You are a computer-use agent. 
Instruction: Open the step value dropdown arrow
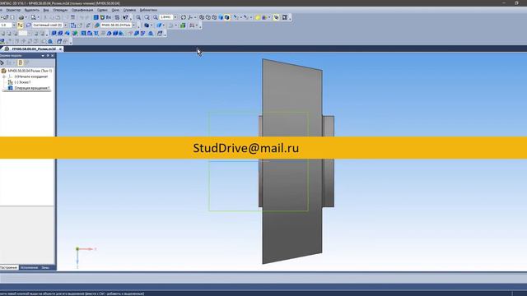point(14,25)
